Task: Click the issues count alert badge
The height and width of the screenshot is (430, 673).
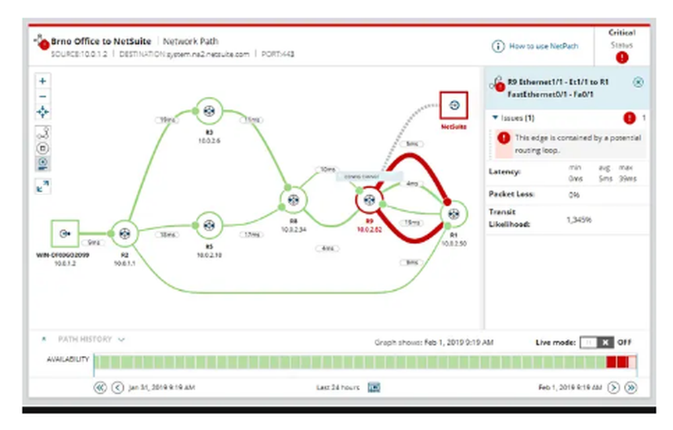Action: 629,118
